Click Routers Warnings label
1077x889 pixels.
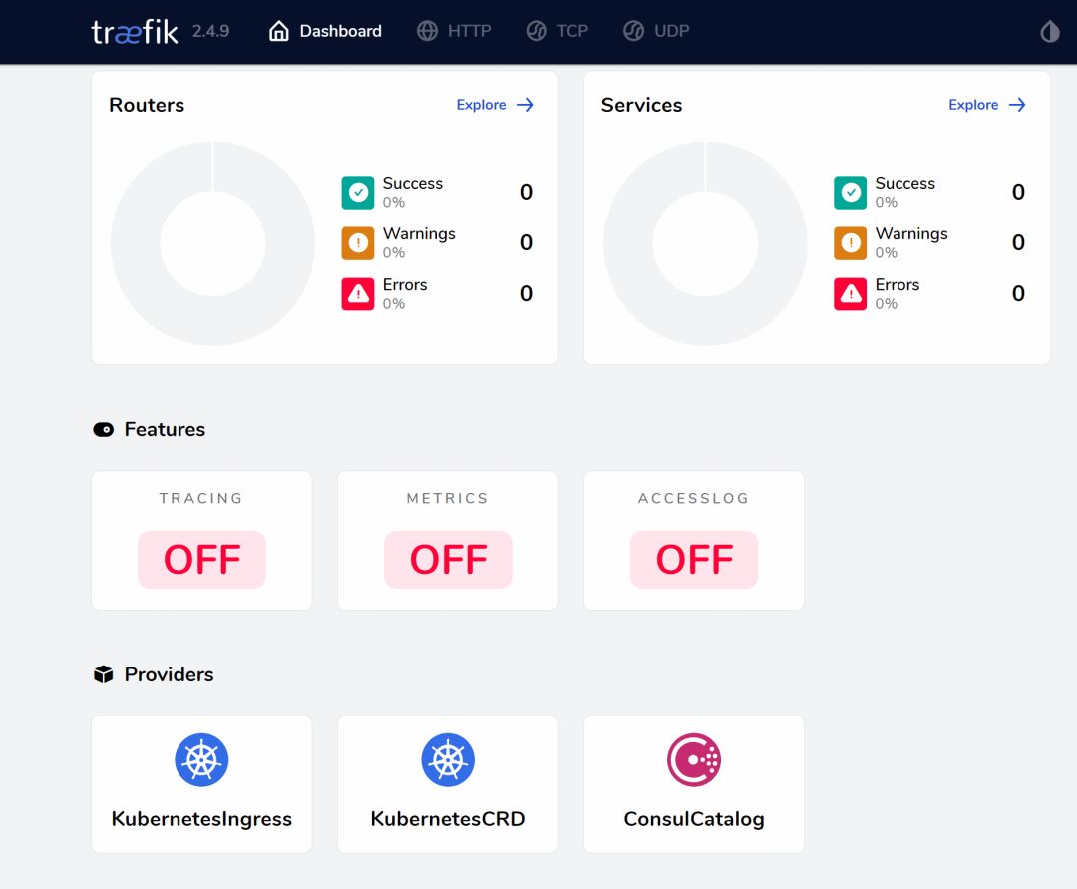[419, 234]
